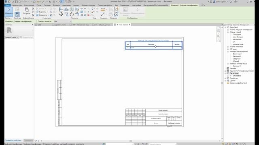Select the Trim/Extend to Corner tool

[x=77, y=14]
